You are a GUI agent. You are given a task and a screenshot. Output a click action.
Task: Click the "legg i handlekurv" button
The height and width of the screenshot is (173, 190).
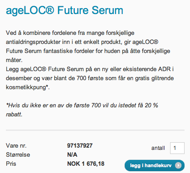pos(155,165)
